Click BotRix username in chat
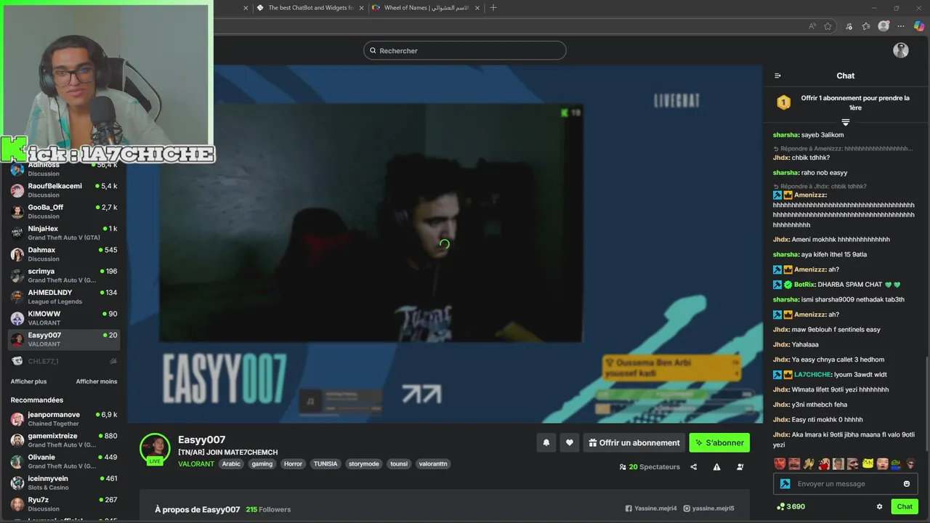 [804, 285]
